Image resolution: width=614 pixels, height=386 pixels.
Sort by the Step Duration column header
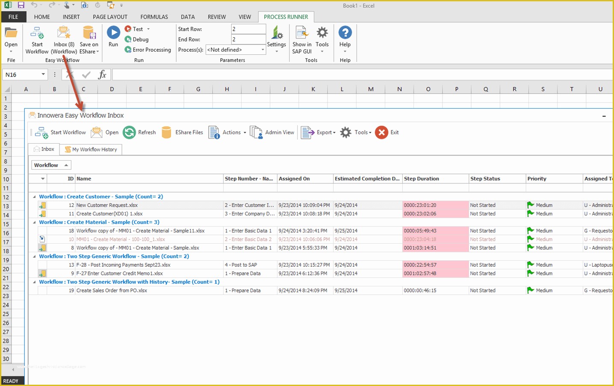pyautogui.click(x=436, y=179)
